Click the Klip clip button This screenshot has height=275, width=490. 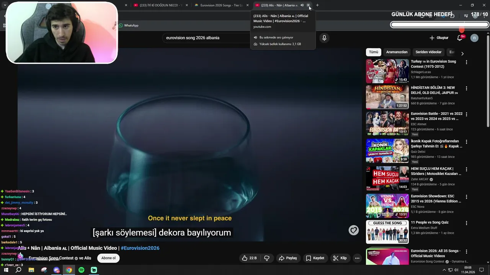[x=340, y=258]
